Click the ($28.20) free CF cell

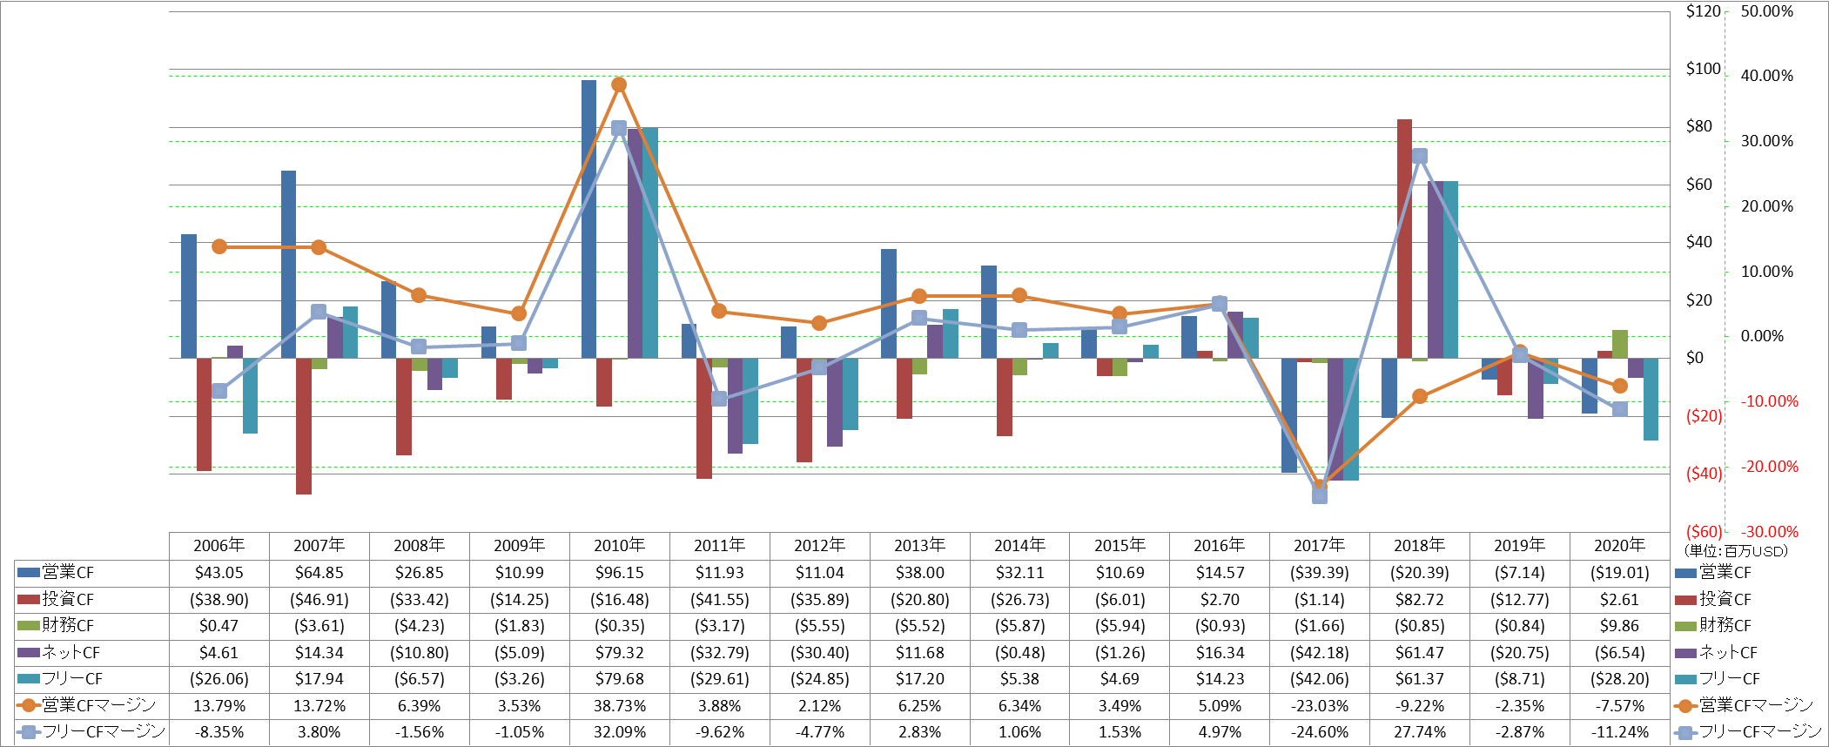click(x=1619, y=679)
